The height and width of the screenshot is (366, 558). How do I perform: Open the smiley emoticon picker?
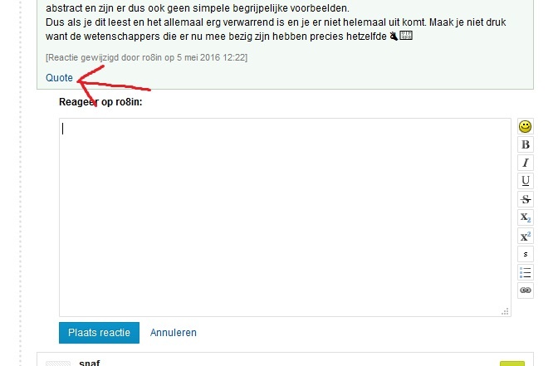pyautogui.click(x=526, y=127)
